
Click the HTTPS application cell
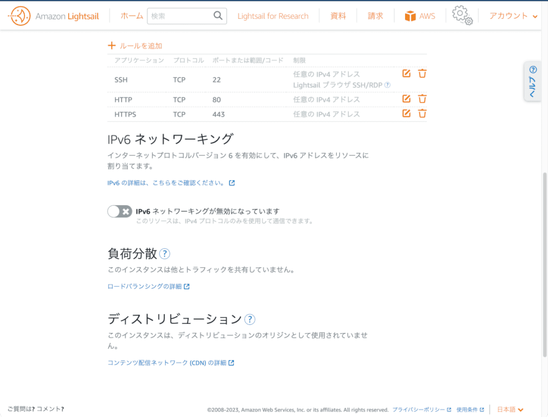click(x=125, y=115)
